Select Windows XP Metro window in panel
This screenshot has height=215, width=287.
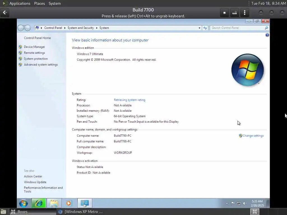tap(80, 212)
